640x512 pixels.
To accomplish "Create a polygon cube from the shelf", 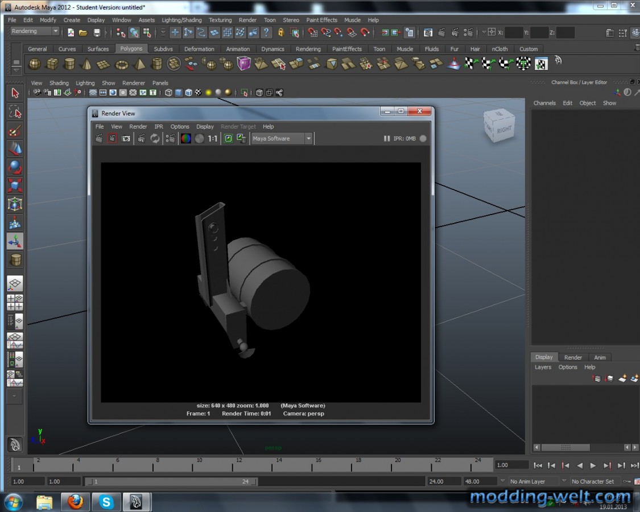I will pos(52,64).
